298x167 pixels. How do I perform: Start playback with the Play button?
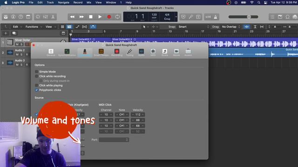click(100, 17)
